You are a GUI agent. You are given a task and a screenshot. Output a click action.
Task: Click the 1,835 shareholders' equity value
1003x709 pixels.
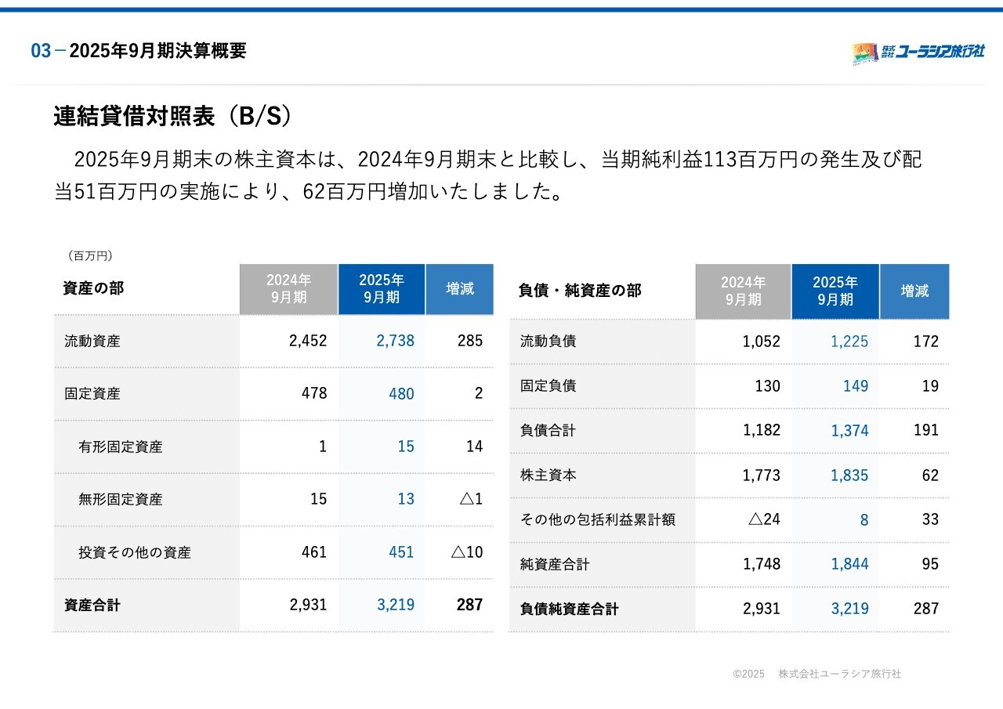coord(849,476)
